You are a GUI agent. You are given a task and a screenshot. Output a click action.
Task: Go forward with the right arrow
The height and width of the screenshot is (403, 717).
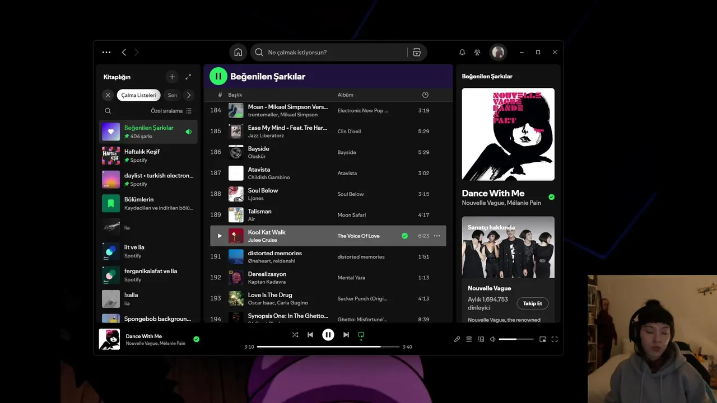[136, 52]
